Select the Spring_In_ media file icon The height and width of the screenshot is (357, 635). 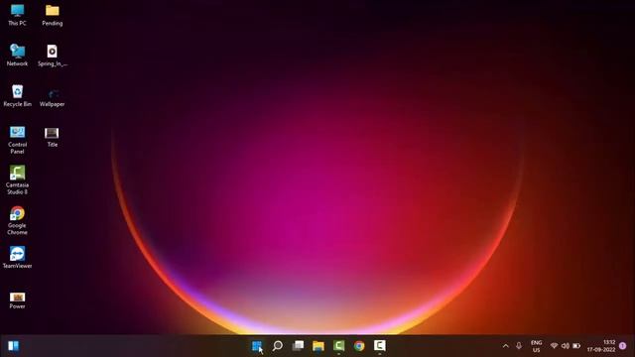pos(53,56)
